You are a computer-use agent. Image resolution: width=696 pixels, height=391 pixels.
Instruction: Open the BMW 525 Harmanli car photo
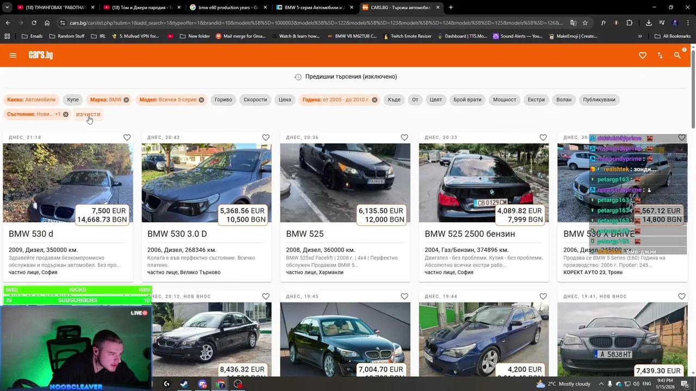point(345,183)
